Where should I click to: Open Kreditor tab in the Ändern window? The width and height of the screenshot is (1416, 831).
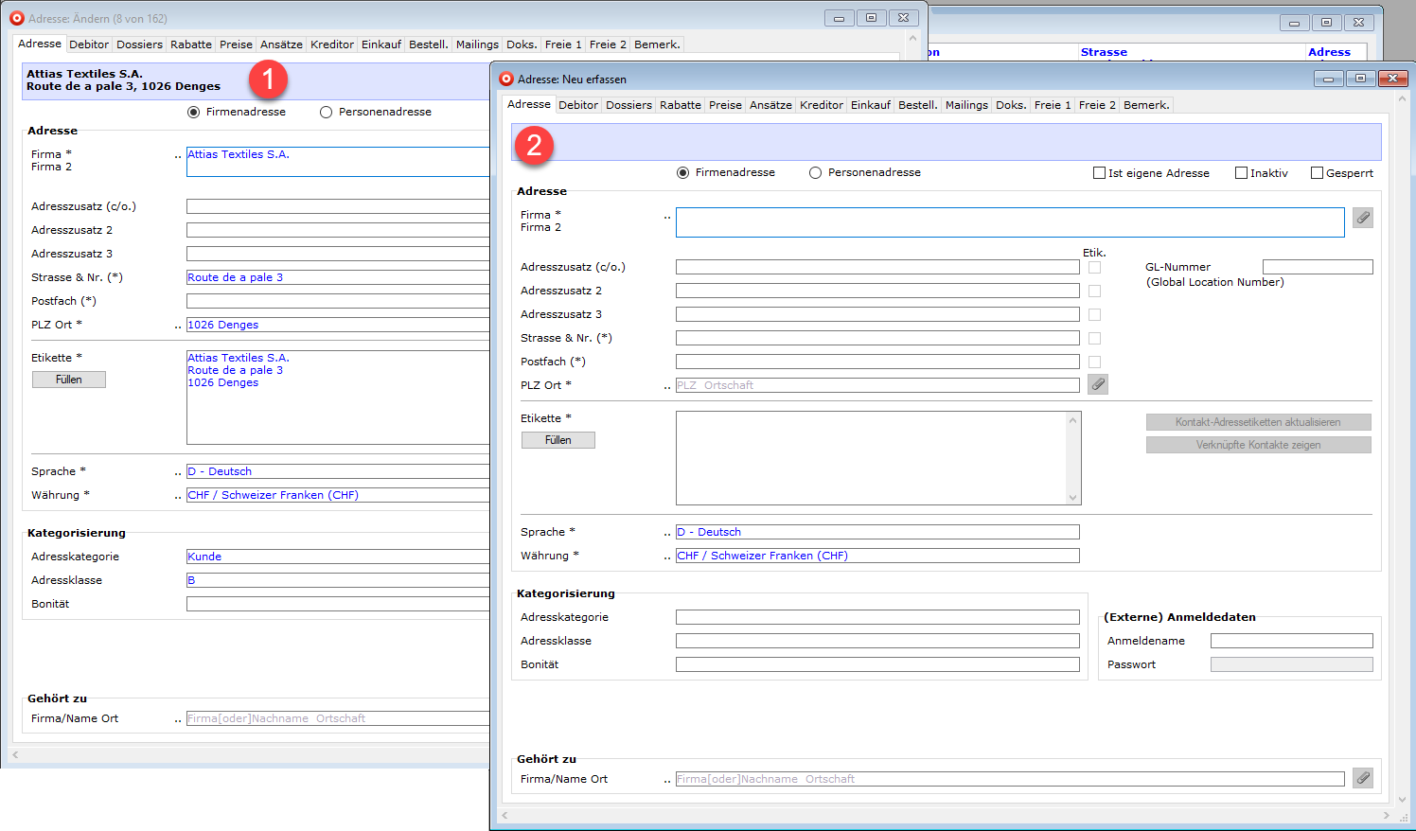tap(331, 44)
